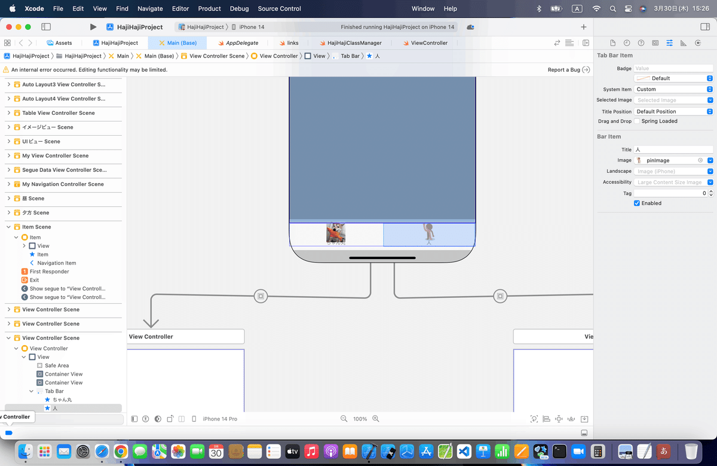Open the Size inspector ruler icon

point(684,43)
